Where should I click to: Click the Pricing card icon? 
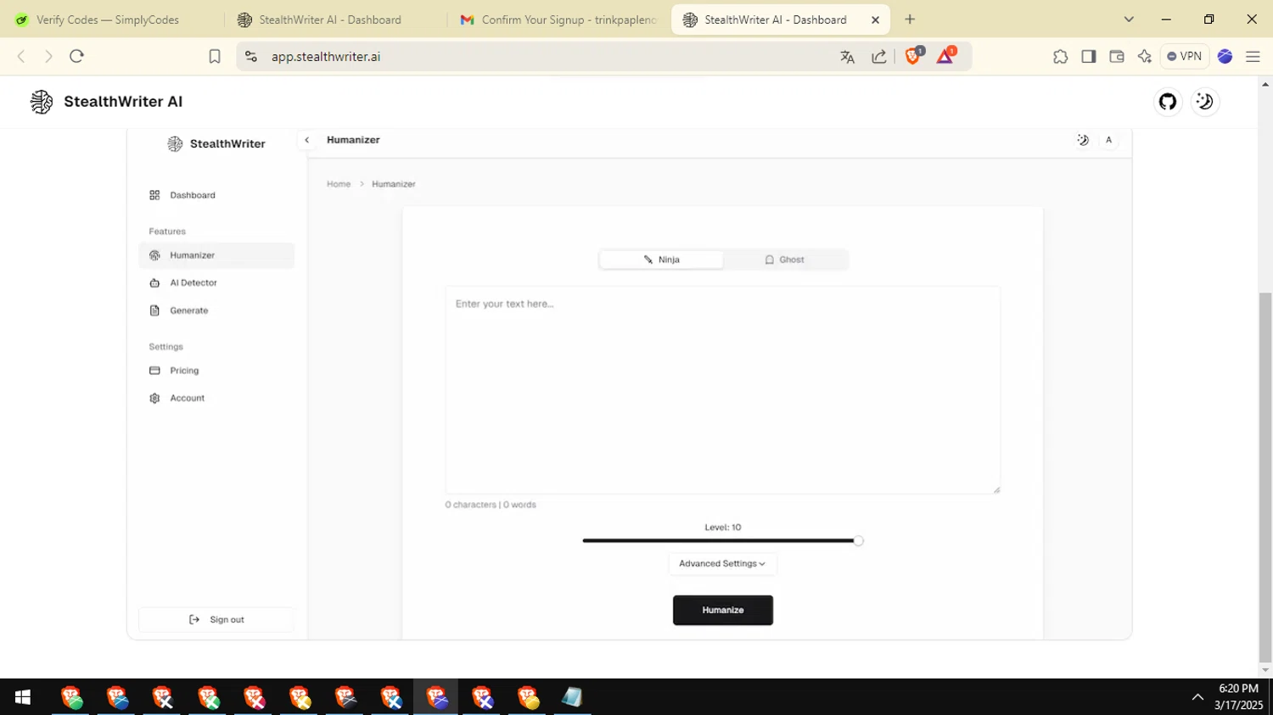154,371
